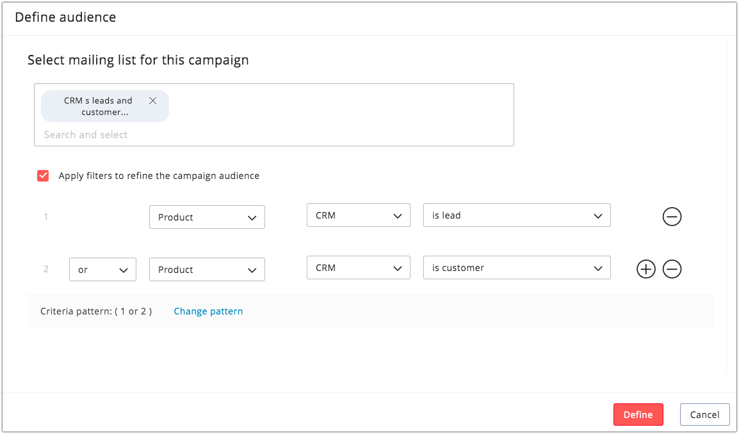Click the Change pattern link
Viewport: 739px width, 434px height.
pos(208,311)
